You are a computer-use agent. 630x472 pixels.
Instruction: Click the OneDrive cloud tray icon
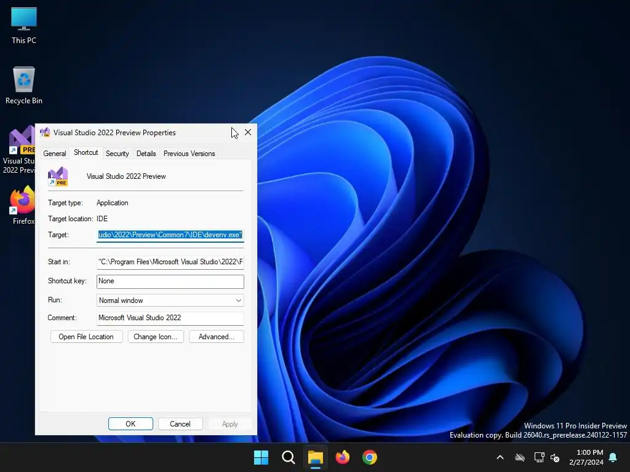pos(520,457)
